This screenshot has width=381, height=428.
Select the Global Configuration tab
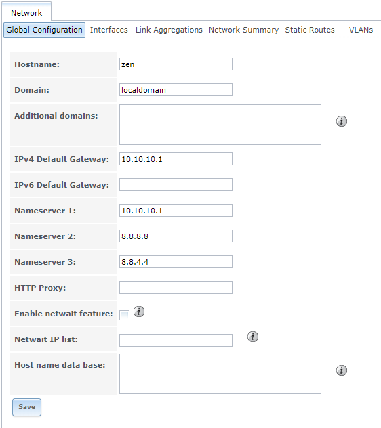point(44,30)
